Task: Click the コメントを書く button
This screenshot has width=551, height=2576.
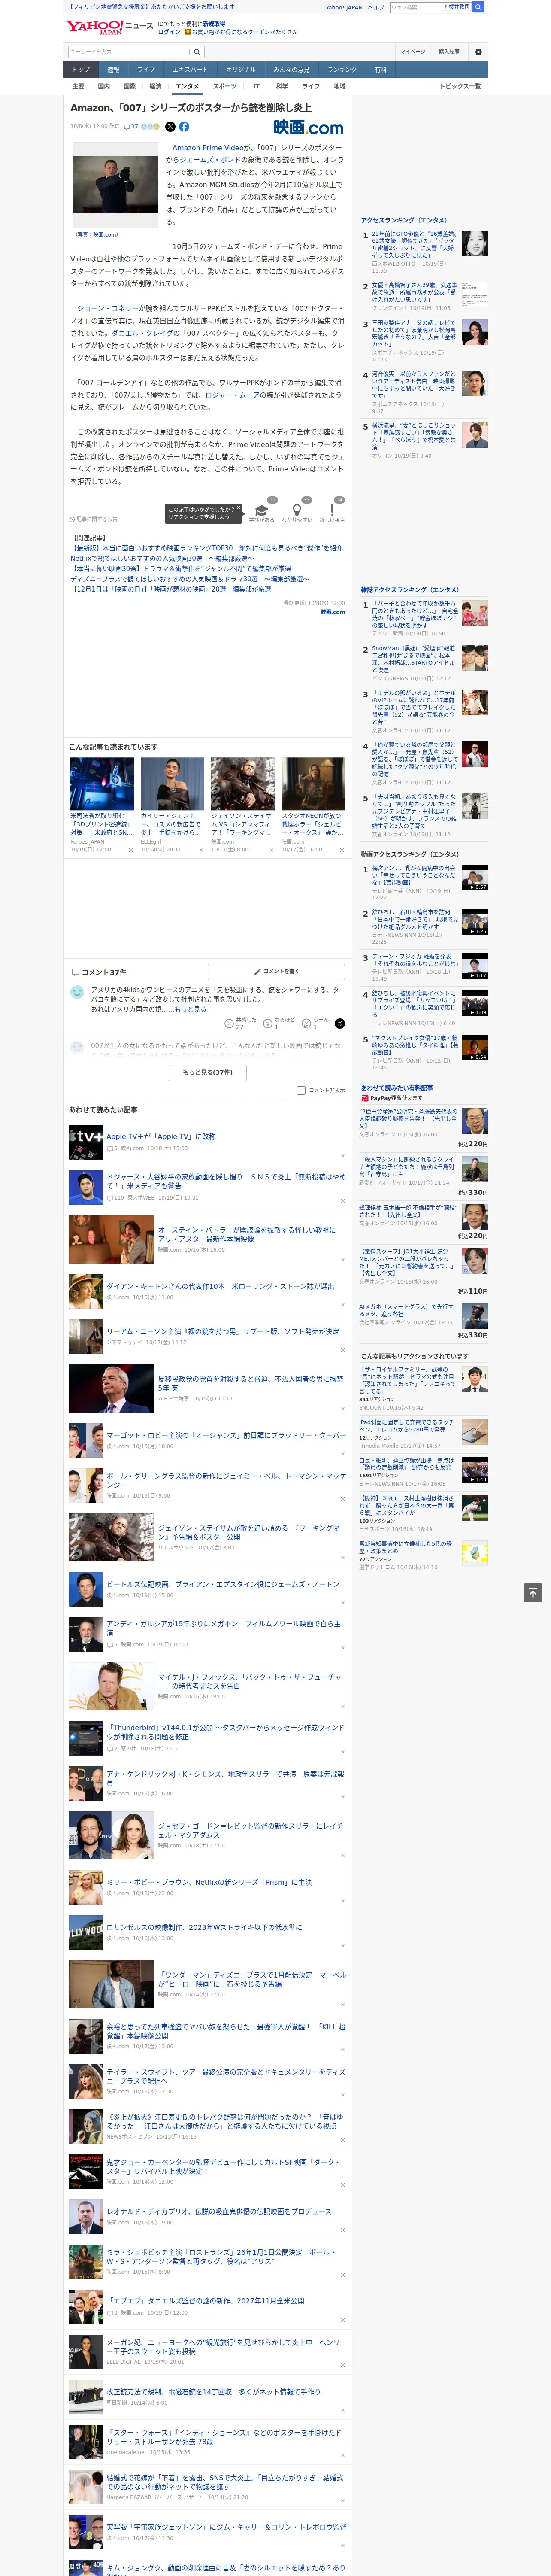Action: [276, 971]
